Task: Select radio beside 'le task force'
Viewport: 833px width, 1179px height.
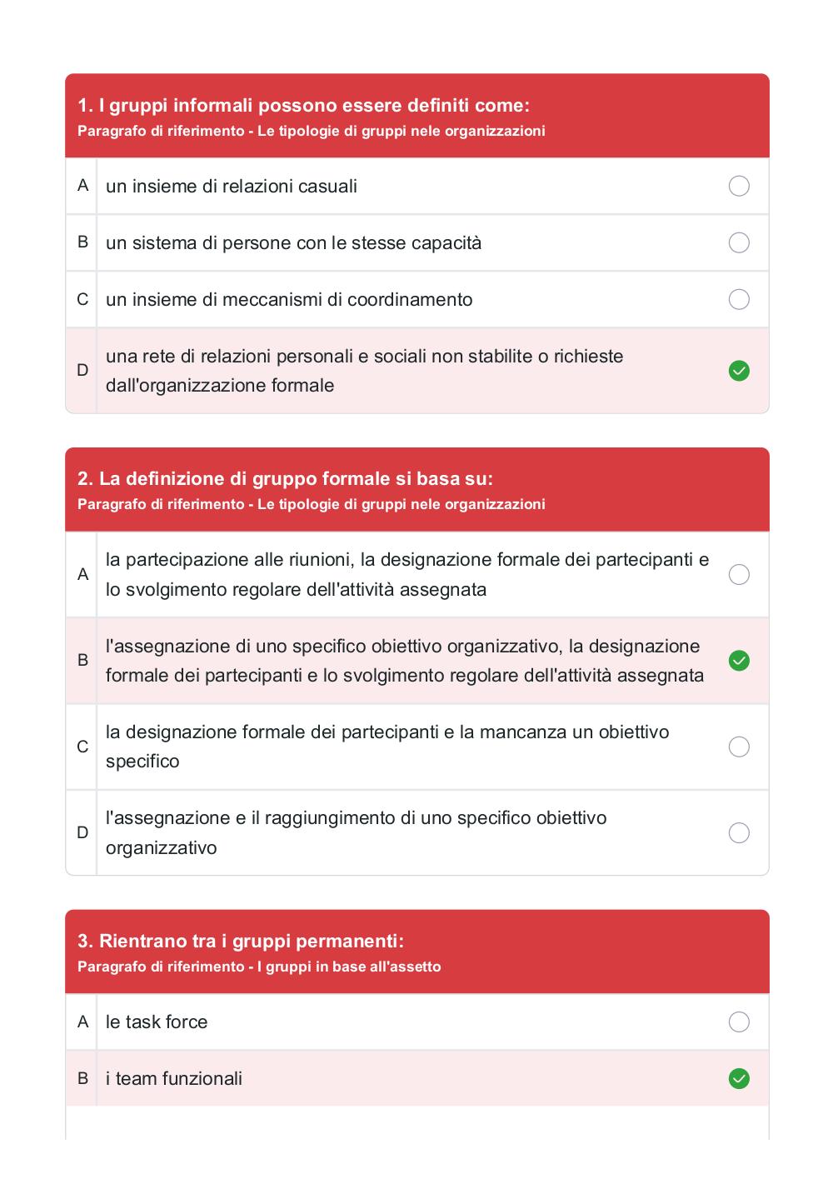Action: click(739, 1022)
